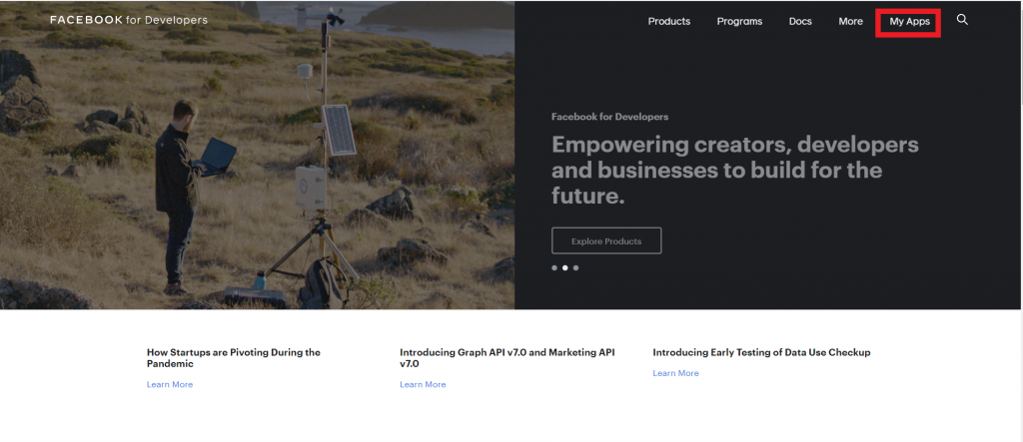Image resolution: width=1023 pixels, height=442 pixels.
Task: Open the Early Testing of Data Use Checkup headline
Action: click(x=761, y=352)
